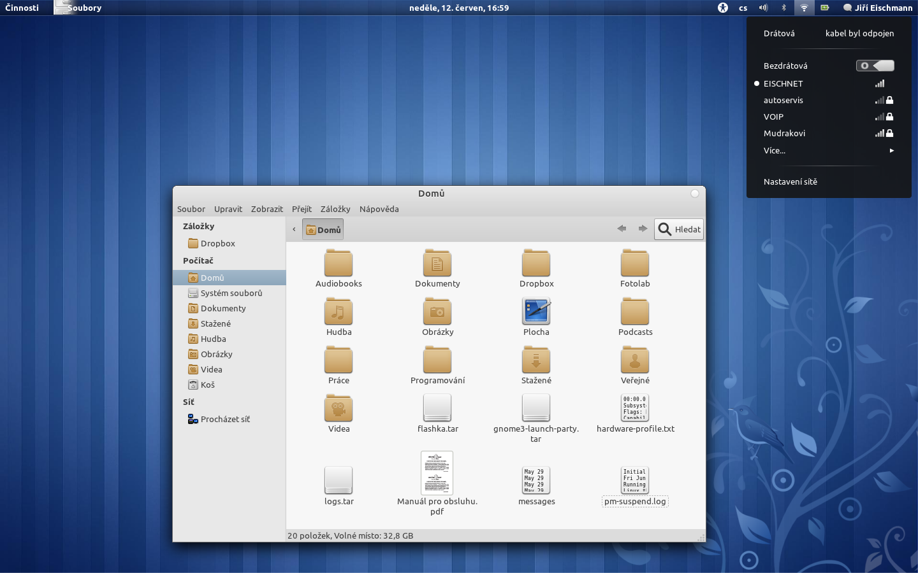Open the Hudba music folder icon
This screenshot has width=918, height=573.
[x=338, y=312]
